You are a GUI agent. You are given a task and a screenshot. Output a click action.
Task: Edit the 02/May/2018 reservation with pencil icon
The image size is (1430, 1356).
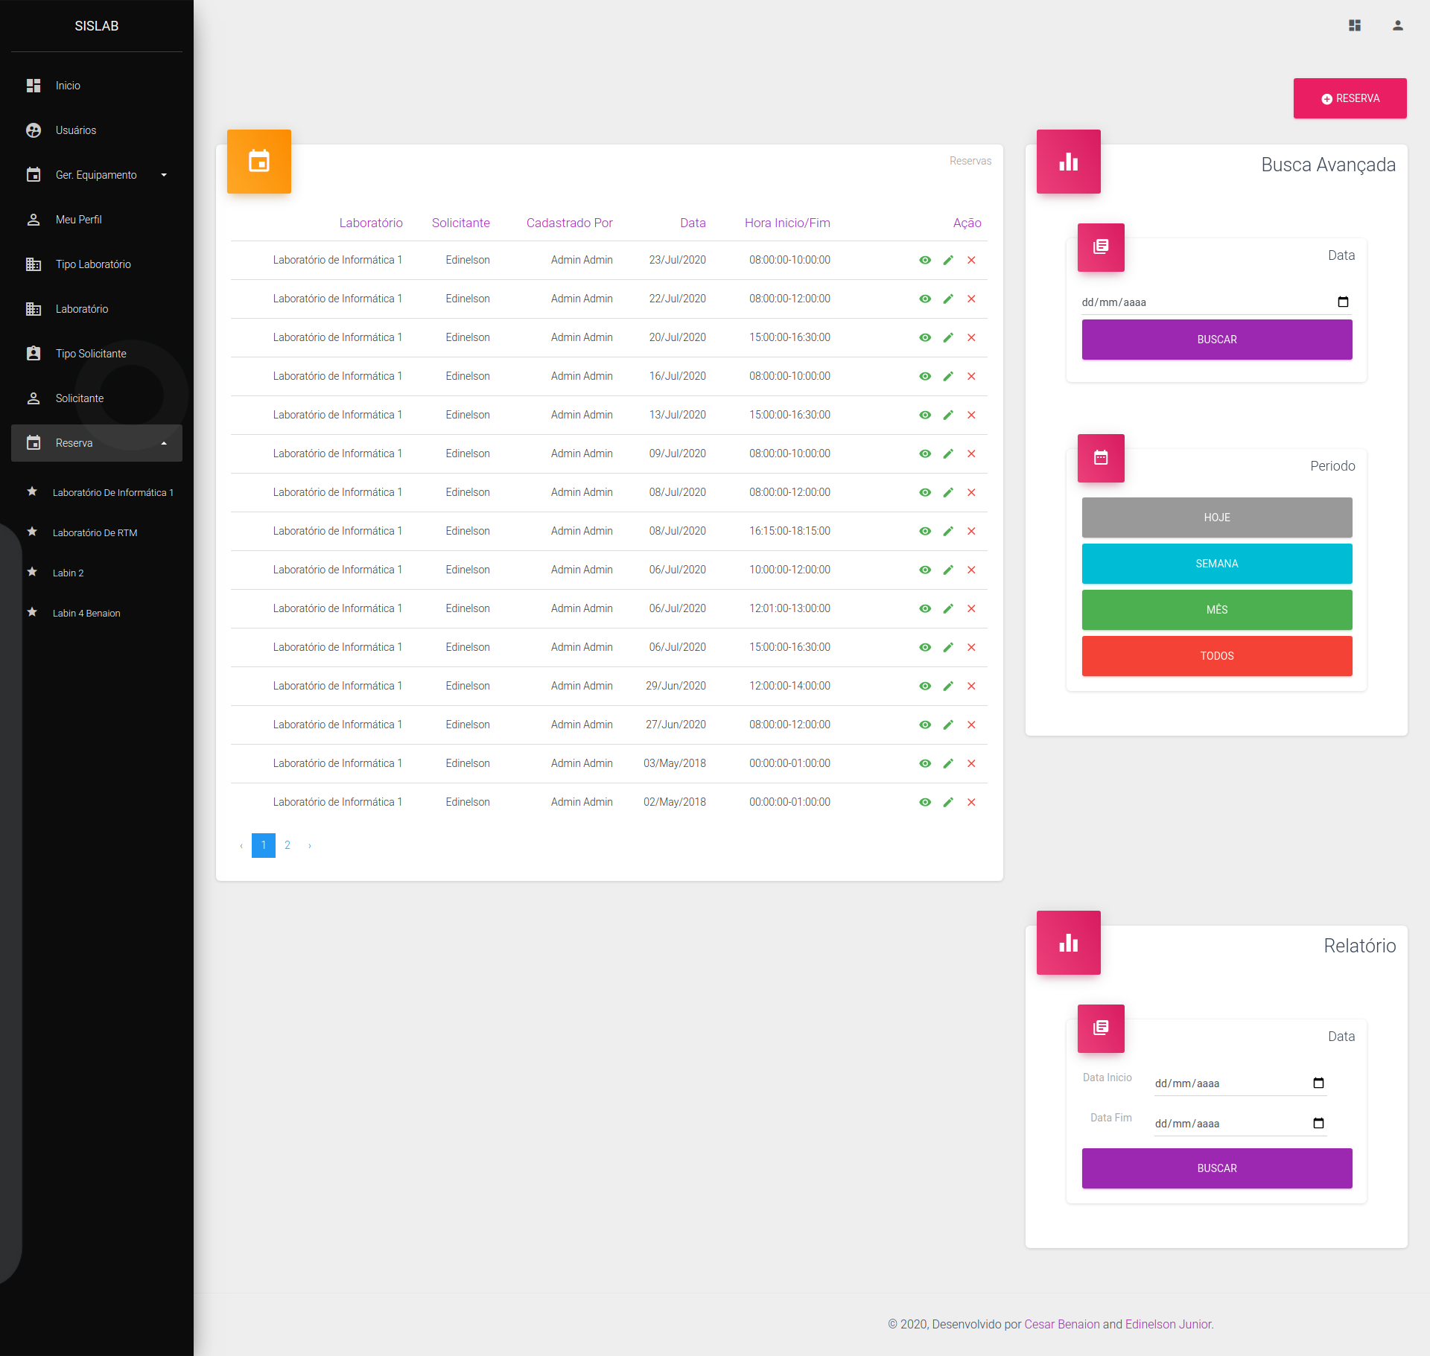[x=948, y=802]
